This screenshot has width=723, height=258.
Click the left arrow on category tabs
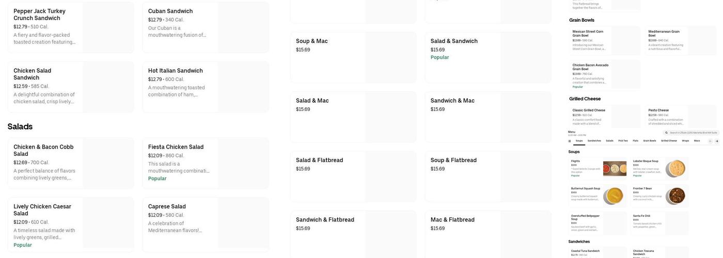pyautogui.click(x=710, y=141)
